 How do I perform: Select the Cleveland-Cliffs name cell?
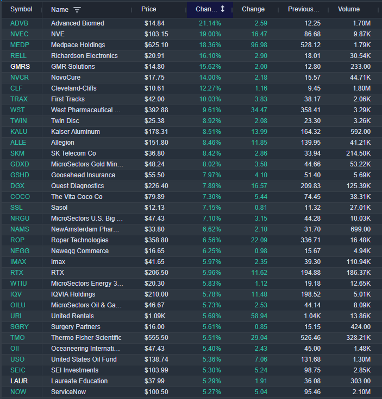(74, 88)
